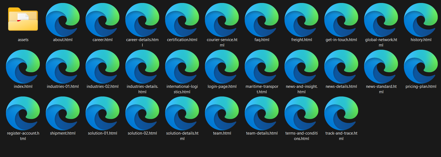Click the history.html Edge icon
This screenshot has width=441, height=157.
pyautogui.click(x=421, y=20)
